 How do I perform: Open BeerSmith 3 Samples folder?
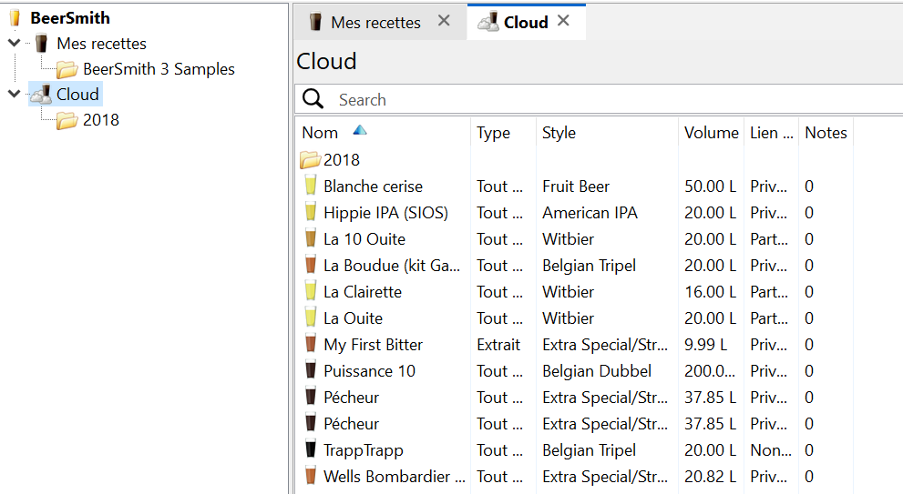[x=159, y=69]
